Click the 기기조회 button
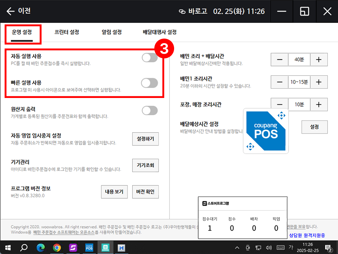This screenshot has width=338, height=254. tap(145, 165)
